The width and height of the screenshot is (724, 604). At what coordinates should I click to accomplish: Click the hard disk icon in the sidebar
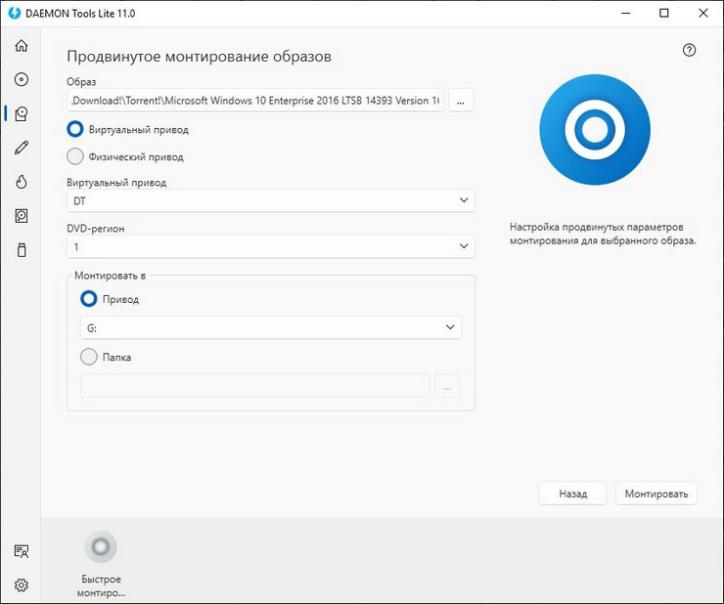coord(21,216)
